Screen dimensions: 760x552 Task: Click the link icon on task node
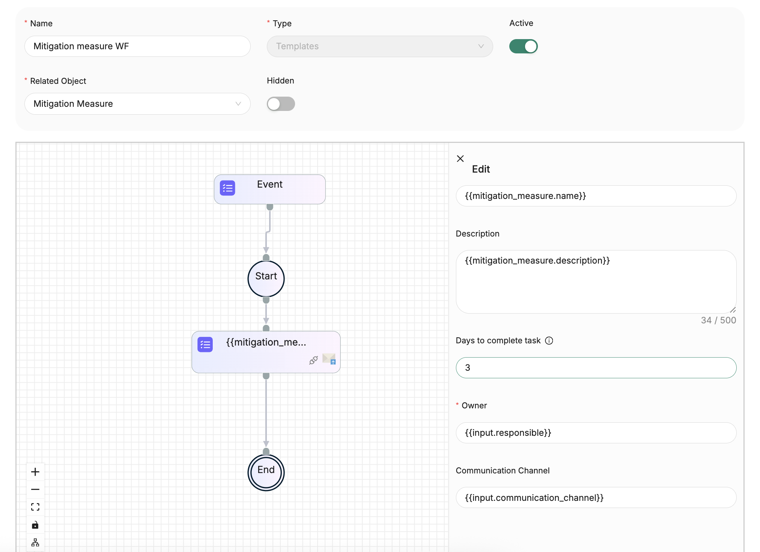pos(313,360)
